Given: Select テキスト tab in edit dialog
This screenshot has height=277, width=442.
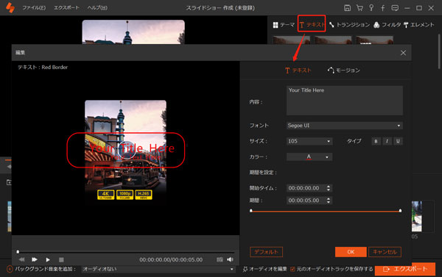Looking at the screenshot, I should pos(298,71).
